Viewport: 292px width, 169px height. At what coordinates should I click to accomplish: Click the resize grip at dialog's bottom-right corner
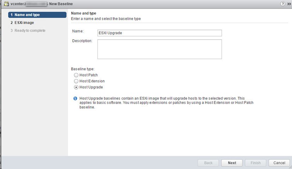coord(290,167)
